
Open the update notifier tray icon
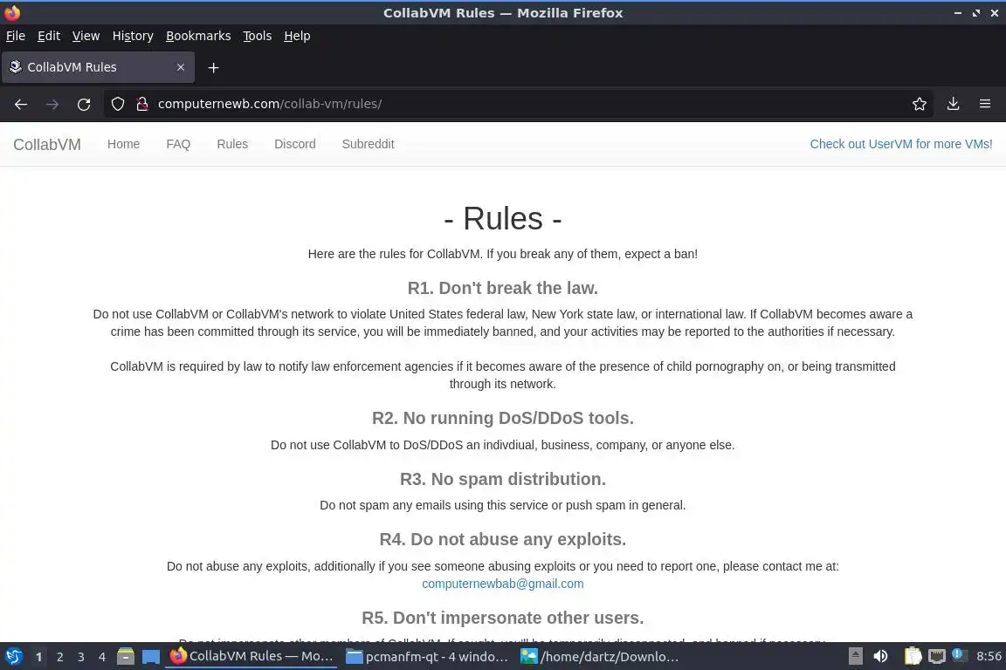pos(959,655)
